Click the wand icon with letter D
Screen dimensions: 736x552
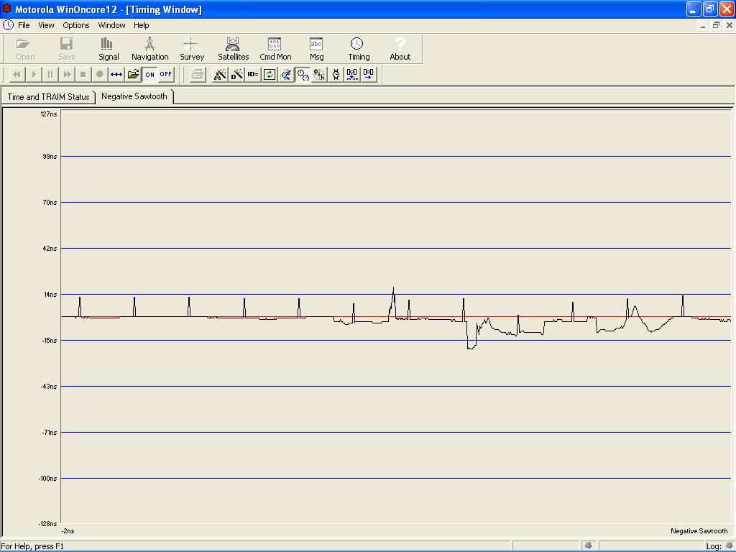click(x=236, y=74)
